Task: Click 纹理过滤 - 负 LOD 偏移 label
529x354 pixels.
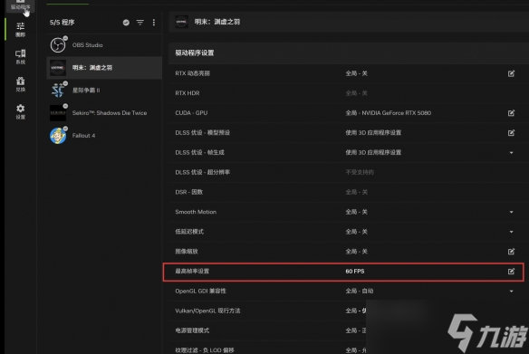Action: pyautogui.click(x=205, y=350)
